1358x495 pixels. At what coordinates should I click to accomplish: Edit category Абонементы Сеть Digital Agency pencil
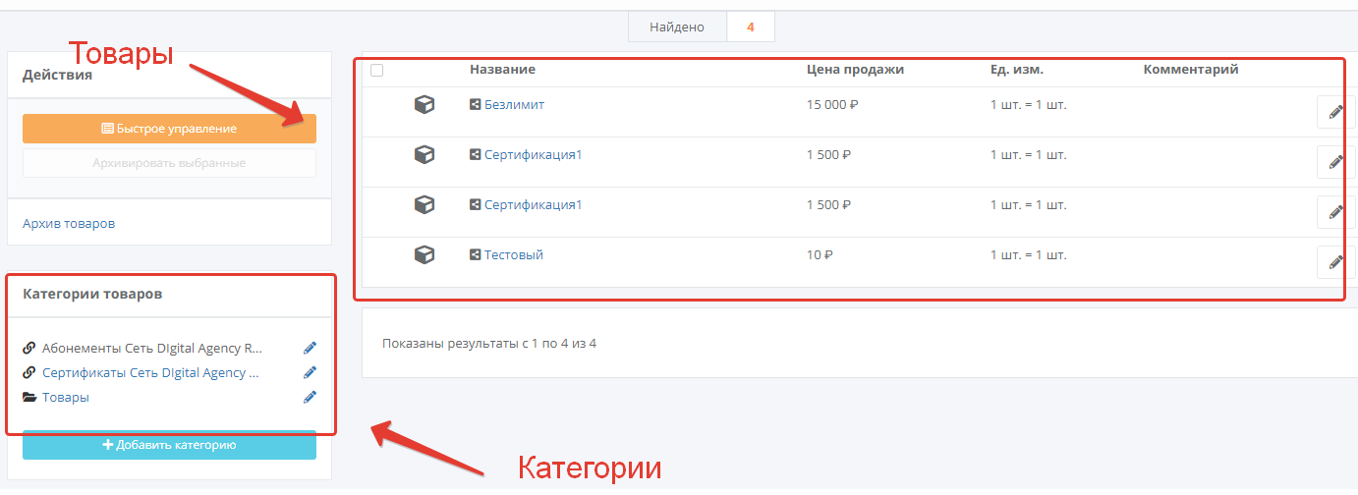click(310, 348)
